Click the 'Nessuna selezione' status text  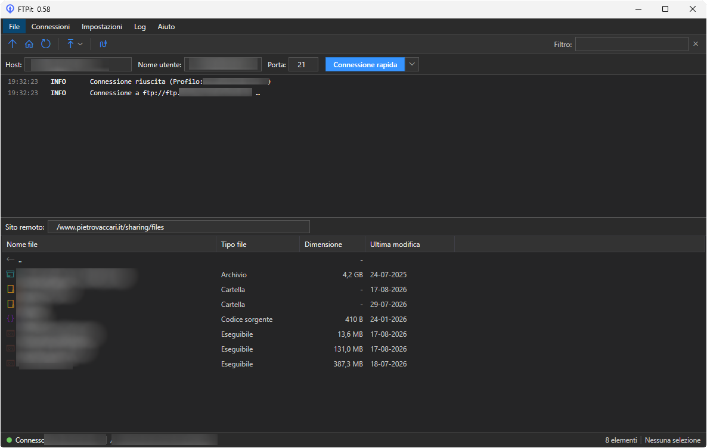click(x=673, y=440)
